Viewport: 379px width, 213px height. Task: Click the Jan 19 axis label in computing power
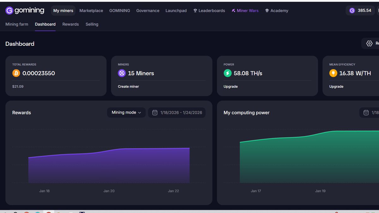point(320,191)
